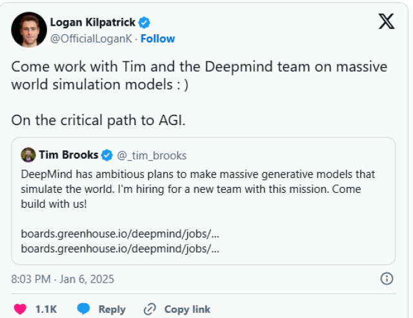Viewport: 413px width, 318px height.
Task: Click the X logo icon
Action: click(387, 21)
